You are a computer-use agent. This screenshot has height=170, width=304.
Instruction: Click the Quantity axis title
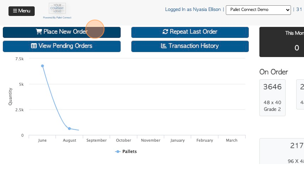(10, 96)
